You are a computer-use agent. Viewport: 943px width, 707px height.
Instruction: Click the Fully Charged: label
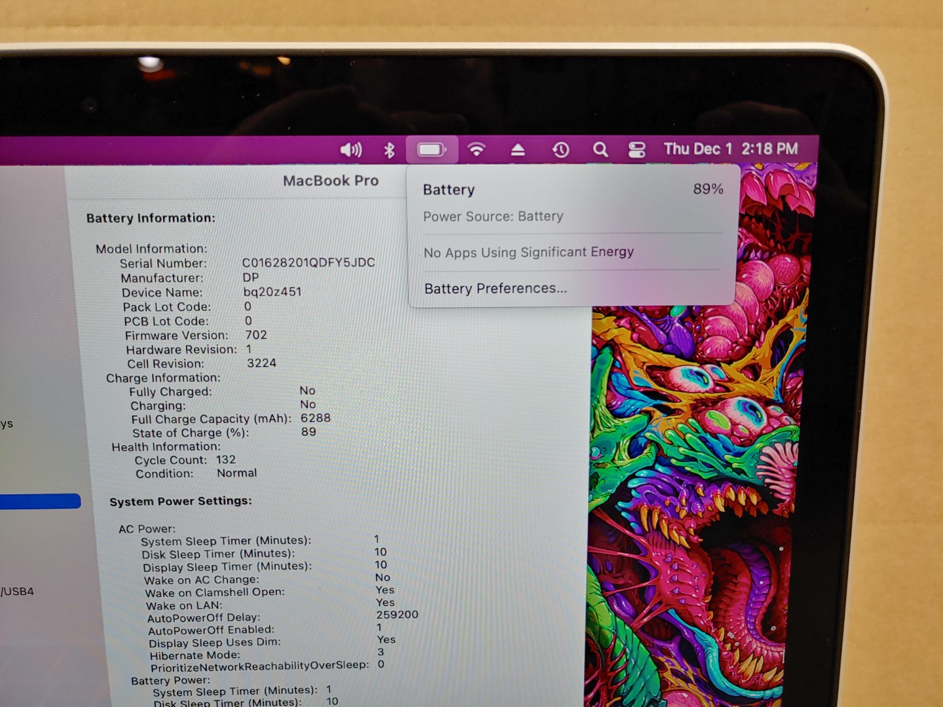170,392
